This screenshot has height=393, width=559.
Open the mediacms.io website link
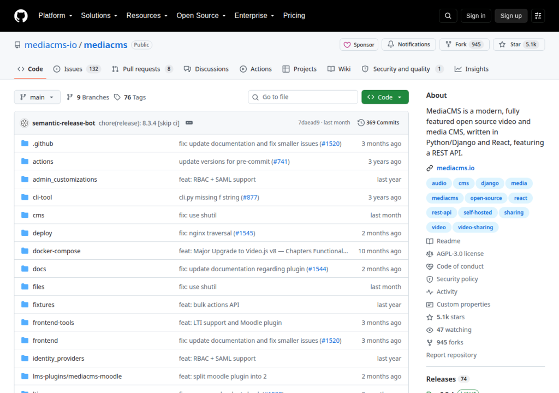coord(455,168)
